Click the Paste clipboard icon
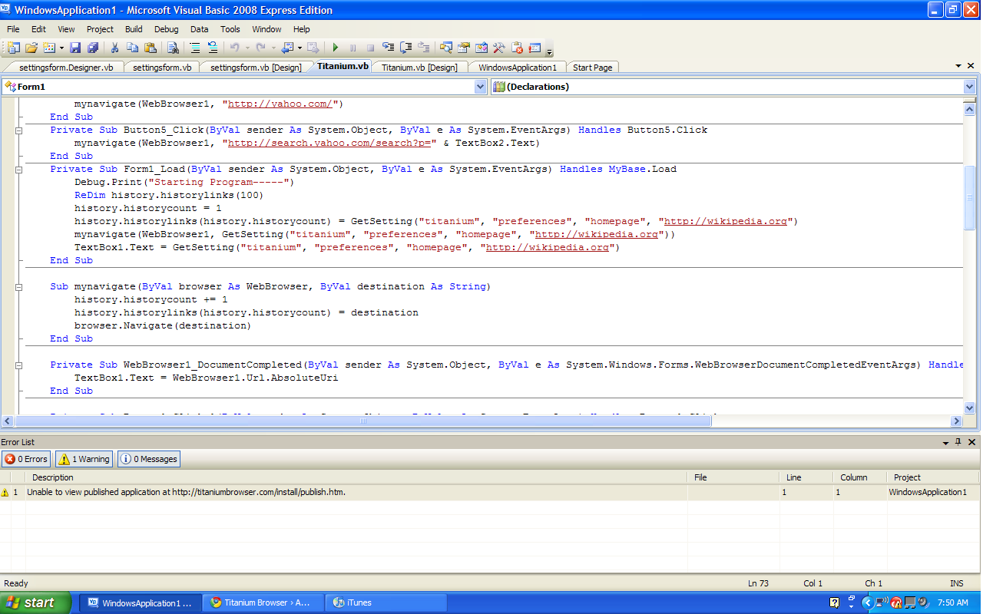The image size is (983, 614). [149, 48]
